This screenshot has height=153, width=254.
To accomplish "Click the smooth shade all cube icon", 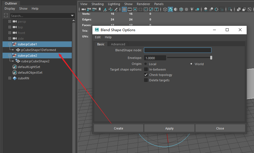I will (x=171, y=9).
